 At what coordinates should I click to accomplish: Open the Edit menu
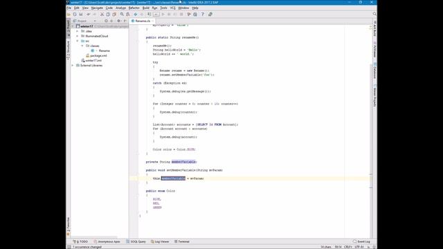(x=77, y=8)
